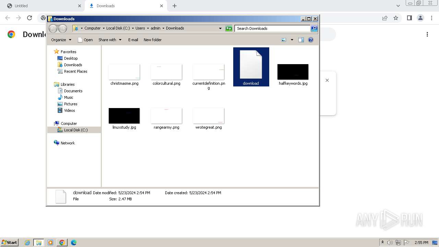The image size is (439, 247).
Task: Open Pictures library
Action: 71,104
